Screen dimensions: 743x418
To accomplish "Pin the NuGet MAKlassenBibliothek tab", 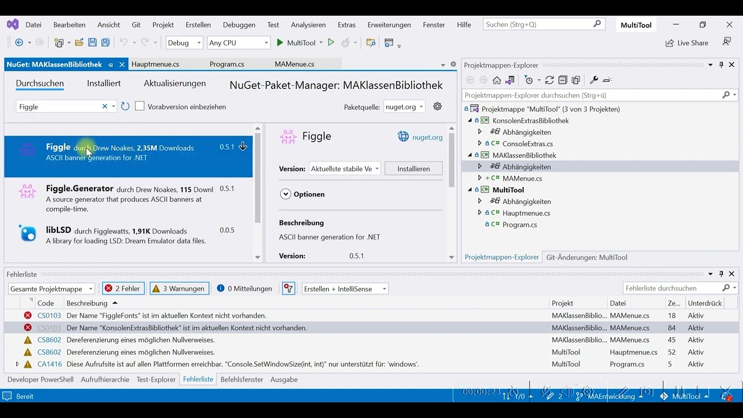I will coord(110,64).
